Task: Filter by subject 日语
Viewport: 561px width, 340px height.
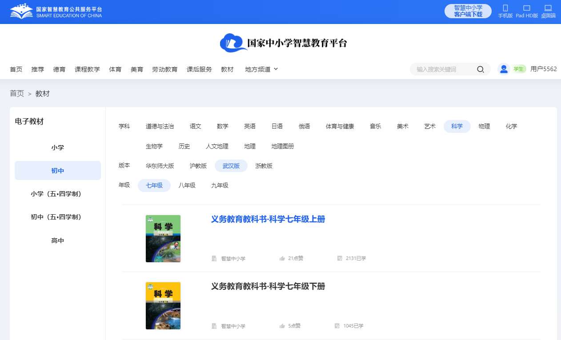Action: point(277,126)
